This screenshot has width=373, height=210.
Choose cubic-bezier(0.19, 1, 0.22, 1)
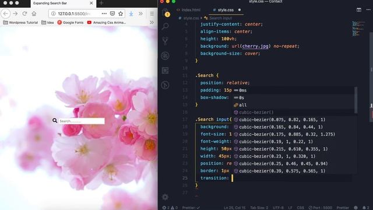pos(294,142)
